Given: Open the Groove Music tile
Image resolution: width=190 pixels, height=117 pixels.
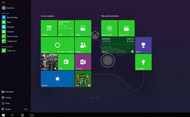Looking at the screenshot, I should 109,28.
